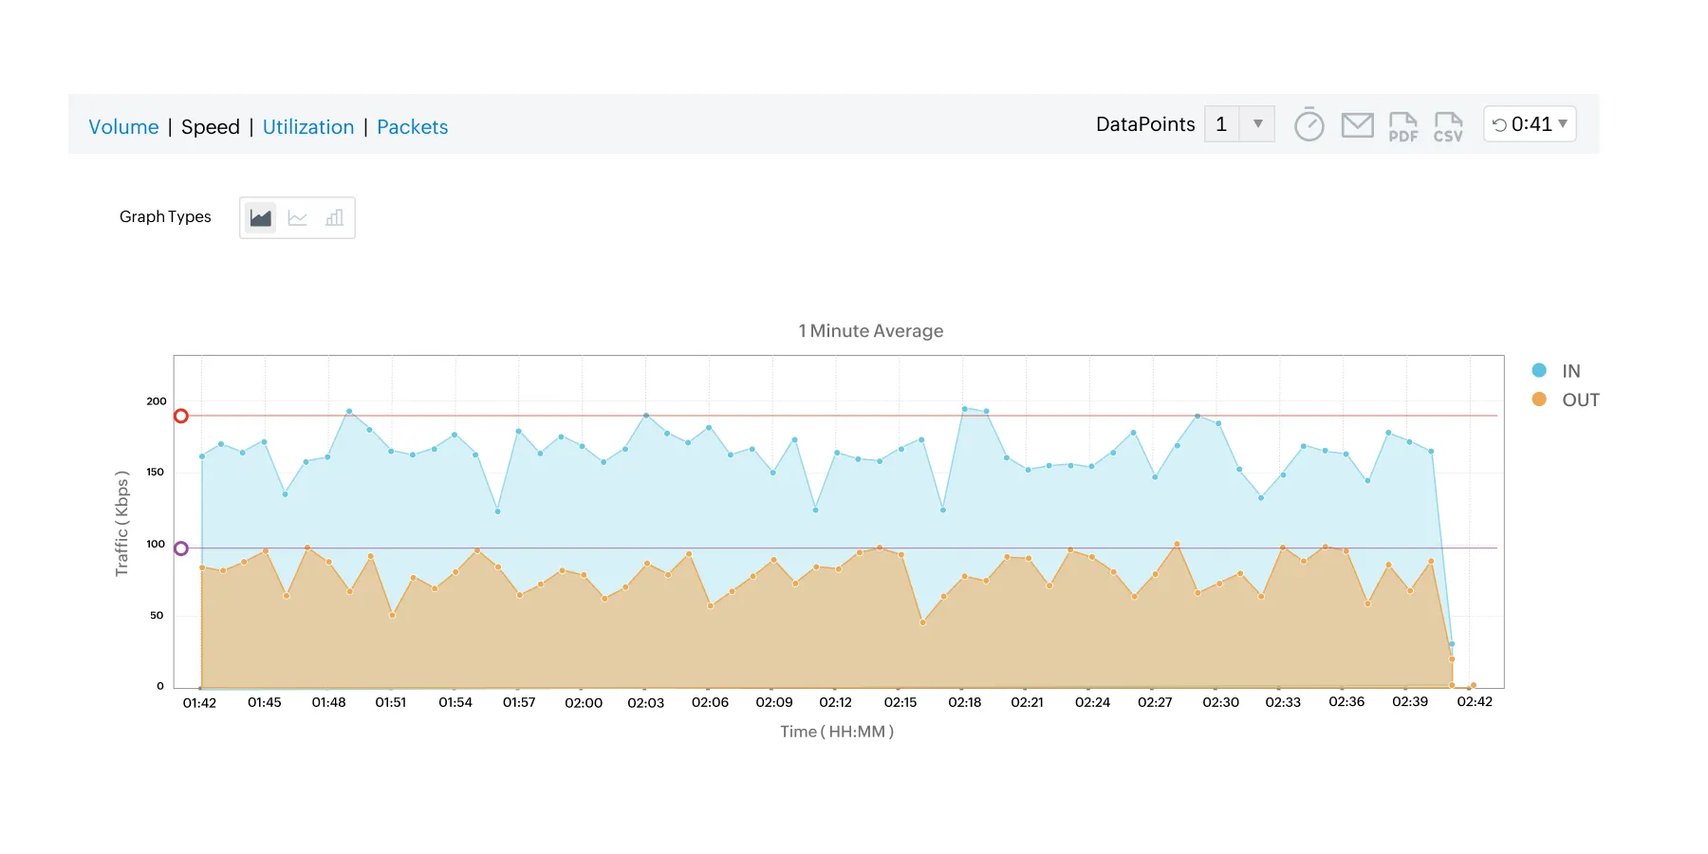The height and width of the screenshot is (854, 1708).
Task: Toggle the IN series in the legend
Action: [x=1564, y=370]
